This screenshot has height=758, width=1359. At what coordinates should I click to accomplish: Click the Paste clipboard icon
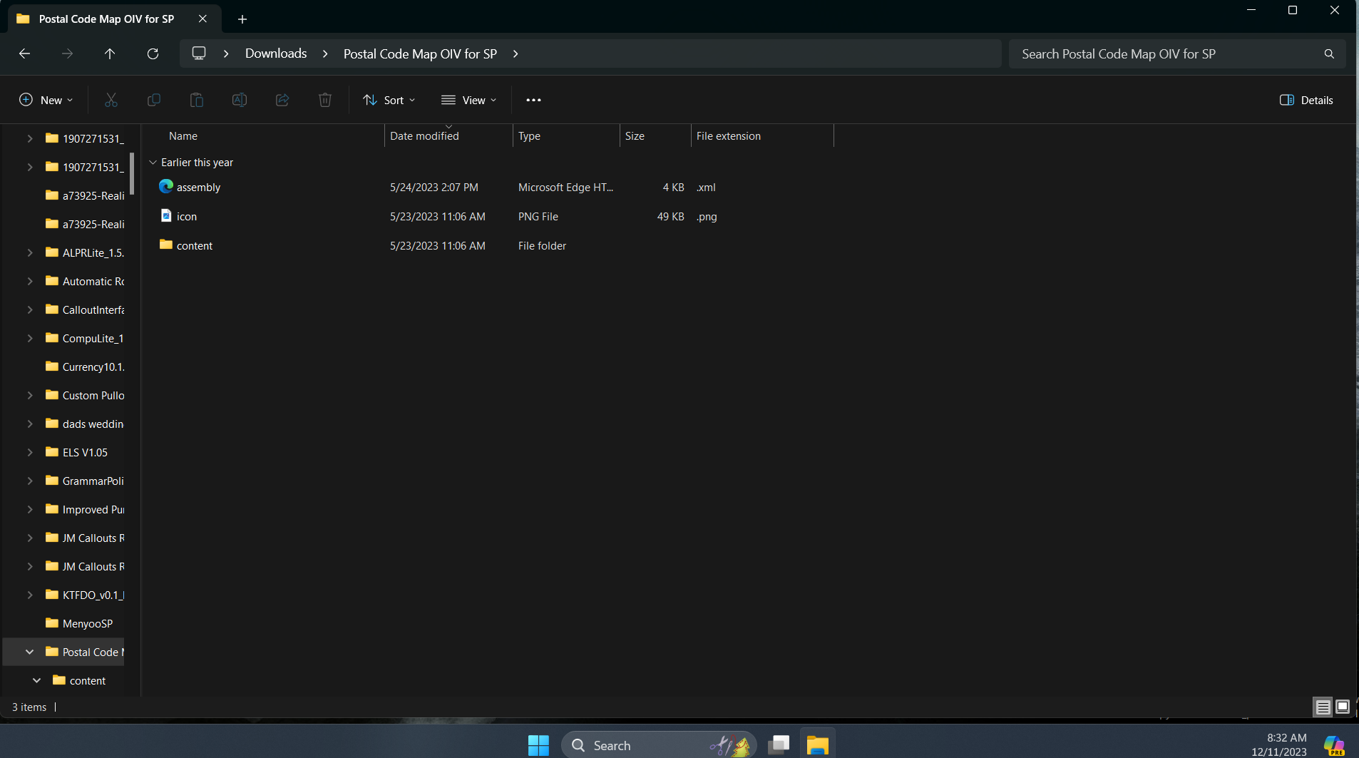pos(196,101)
